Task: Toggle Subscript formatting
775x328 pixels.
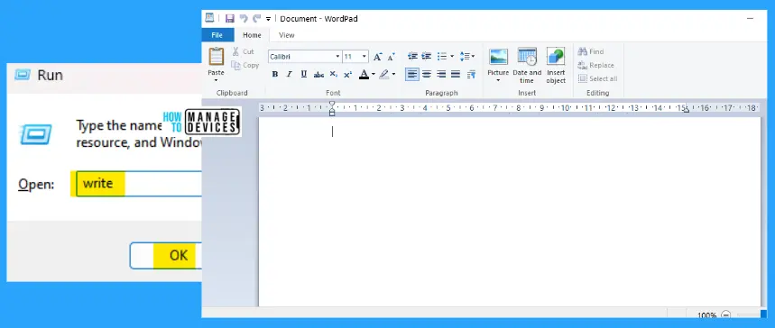Action: [x=334, y=75]
